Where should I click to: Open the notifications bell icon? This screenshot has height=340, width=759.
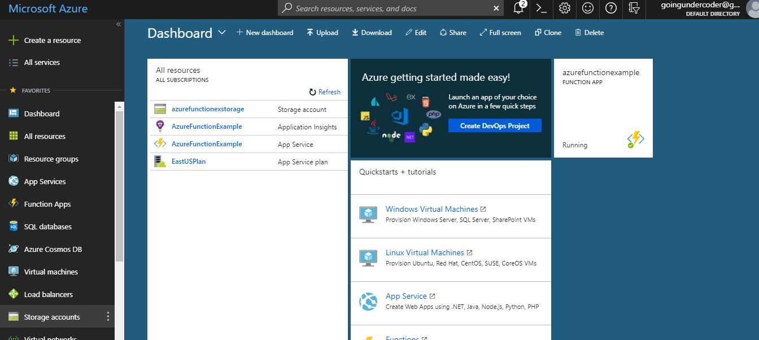point(518,9)
